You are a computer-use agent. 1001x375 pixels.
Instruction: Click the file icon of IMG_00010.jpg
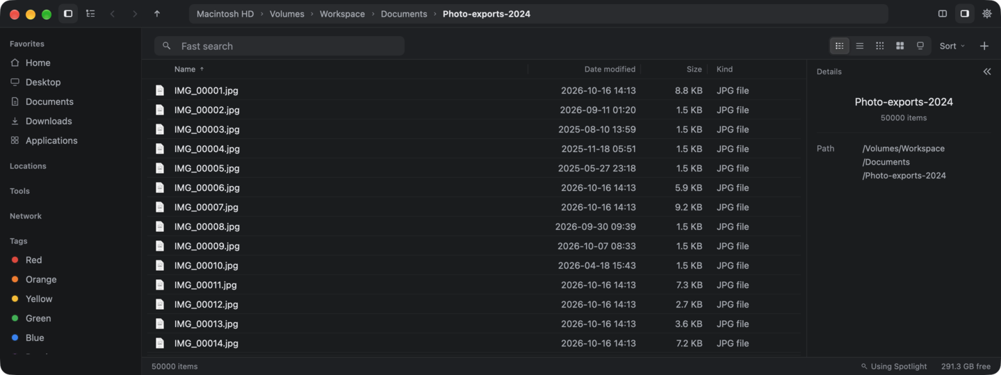point(160,265)
